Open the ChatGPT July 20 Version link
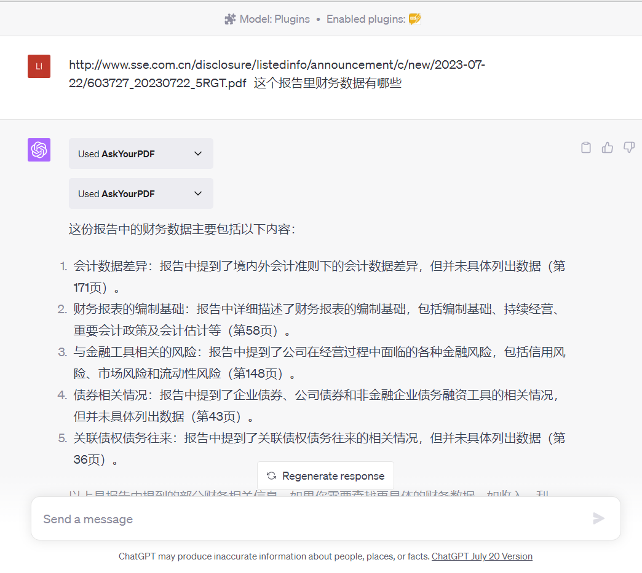Viewport: 642px width, 573px height. (x=481, y=556)
